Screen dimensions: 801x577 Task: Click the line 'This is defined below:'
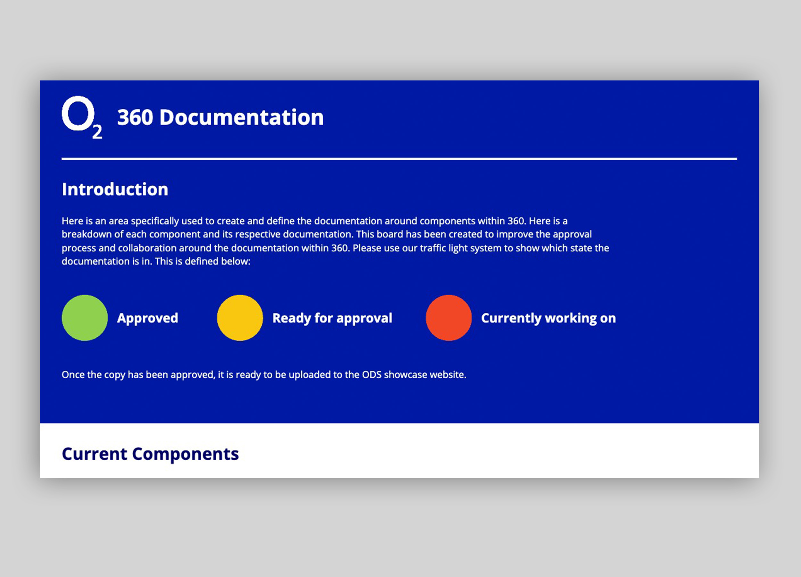[202, 262]
